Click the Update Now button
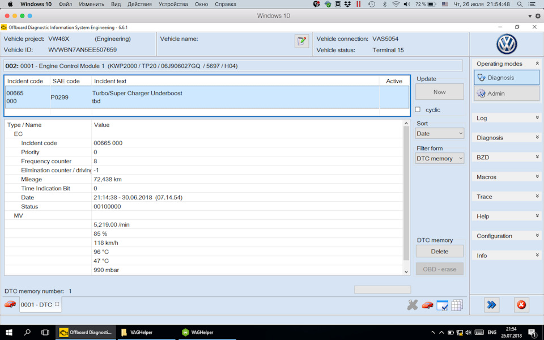The width and height of the screenshot is (544, 340). (440, 92)
